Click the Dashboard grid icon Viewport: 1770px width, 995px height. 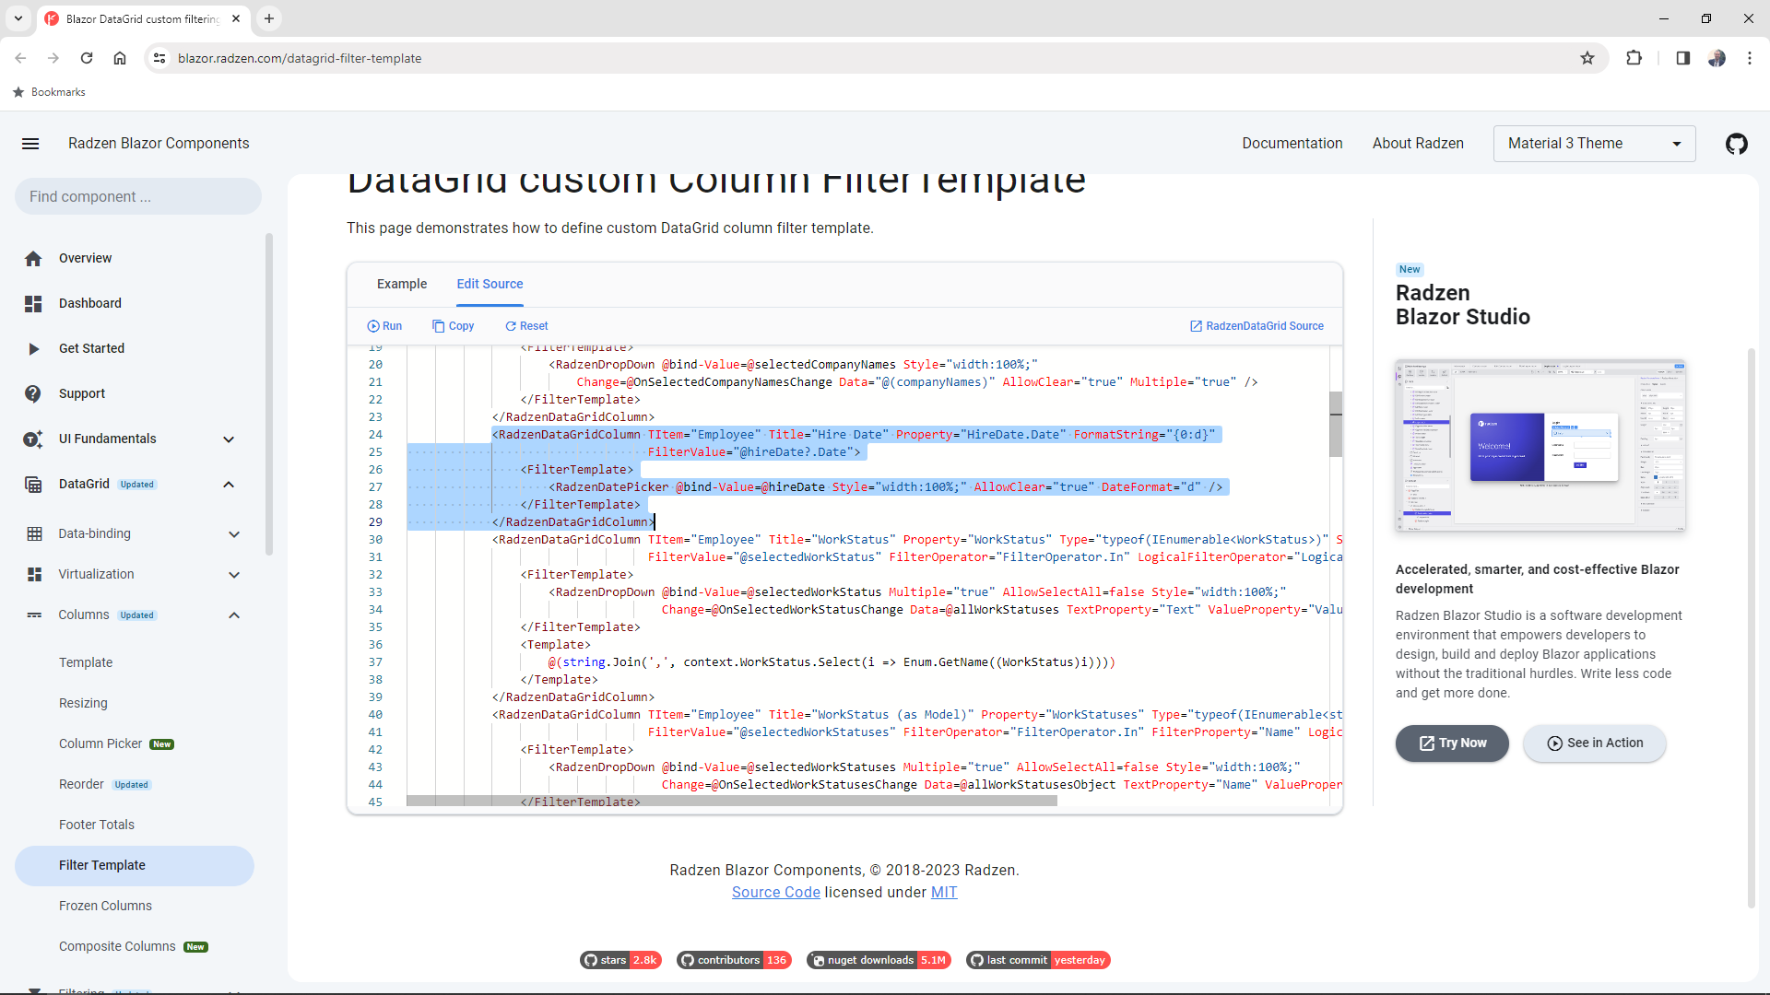click(33, 304)
